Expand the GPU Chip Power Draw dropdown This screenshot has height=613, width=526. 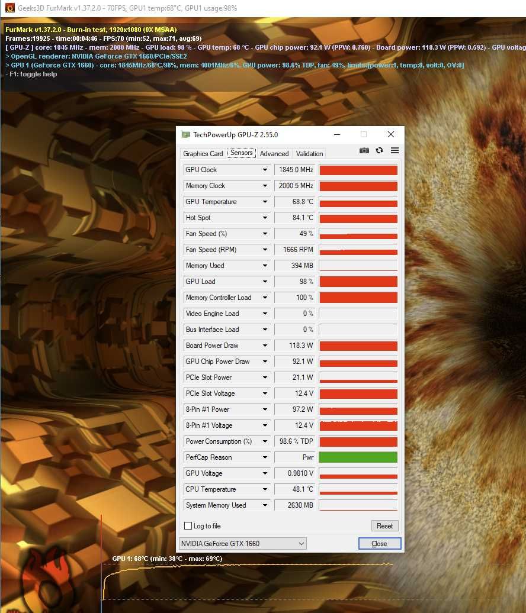[x=265, y=362]
